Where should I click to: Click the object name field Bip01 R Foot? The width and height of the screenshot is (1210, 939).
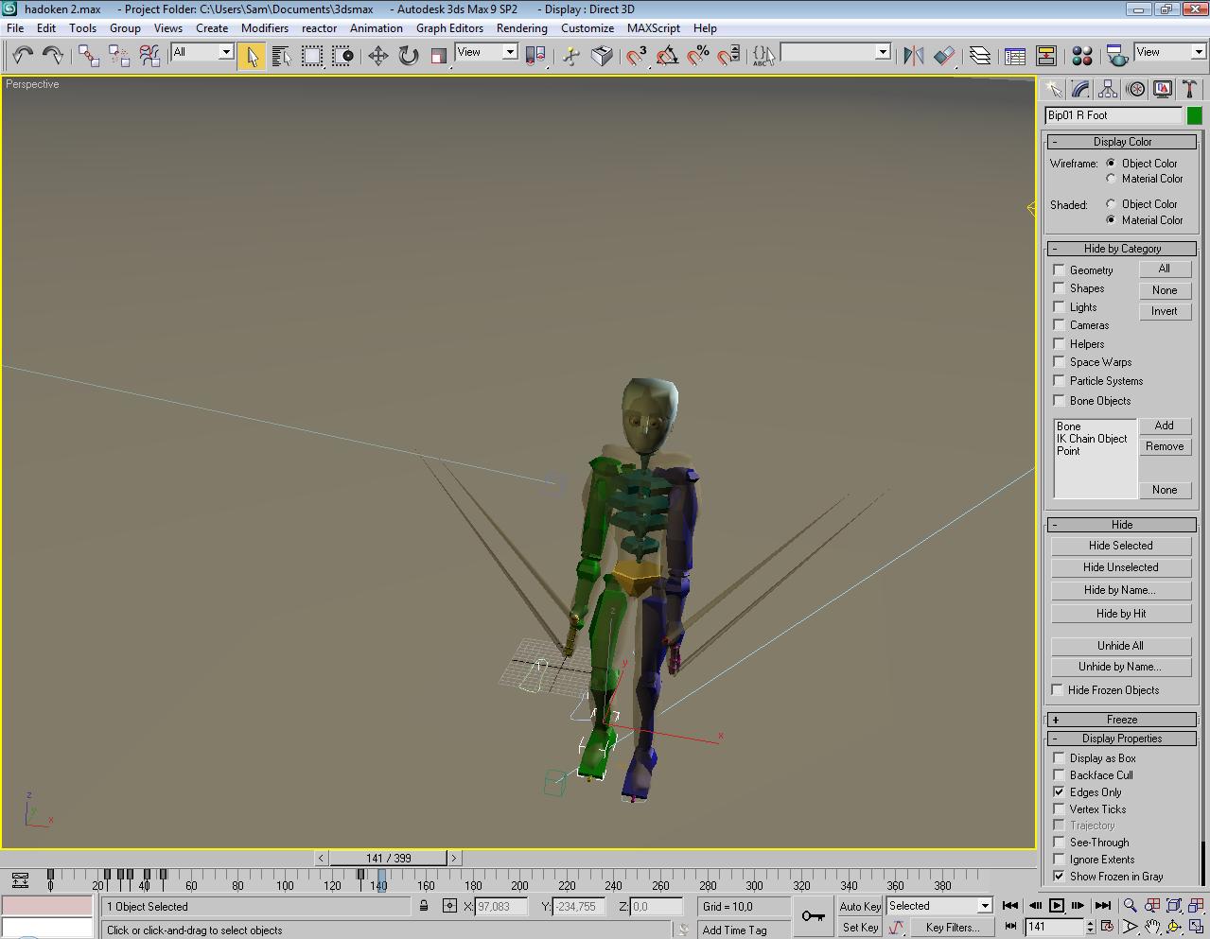point(1114,115)
